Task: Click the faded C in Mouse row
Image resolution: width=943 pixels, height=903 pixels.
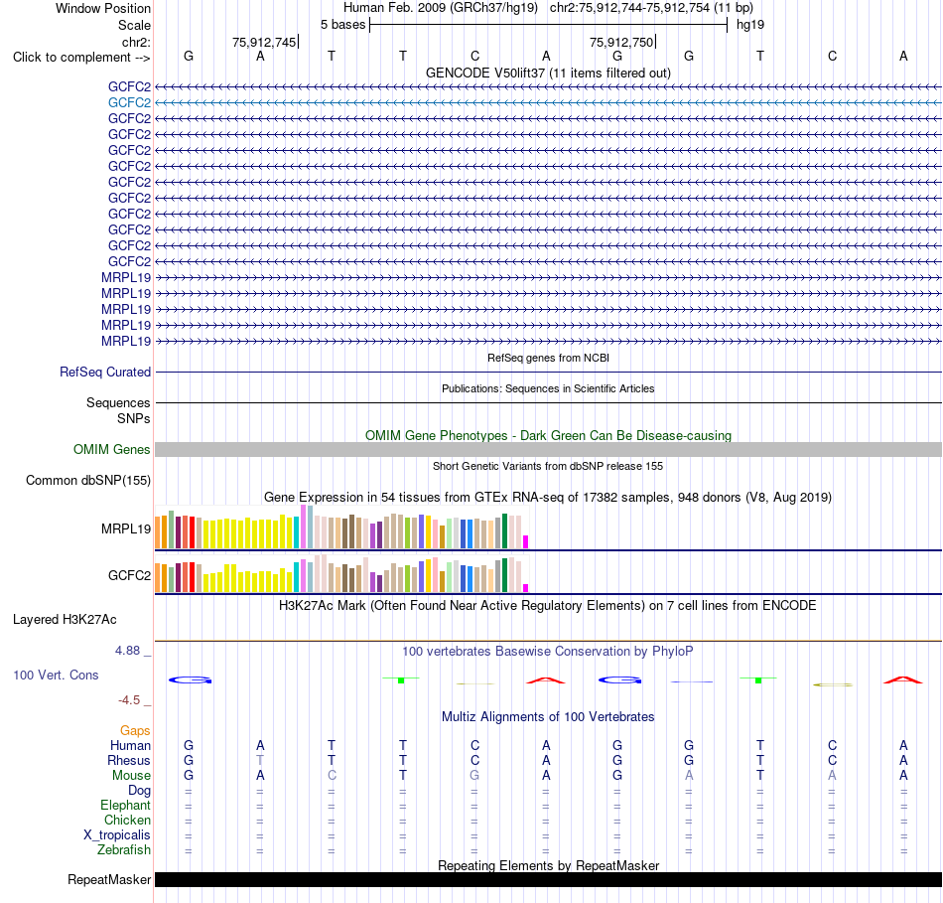Action: [x=332, y=776]
